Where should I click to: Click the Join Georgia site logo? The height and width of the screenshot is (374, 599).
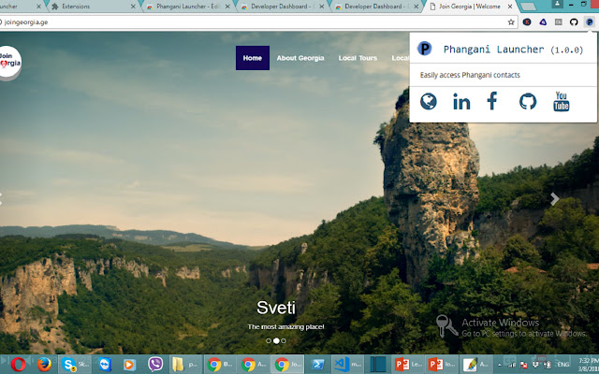9,61
